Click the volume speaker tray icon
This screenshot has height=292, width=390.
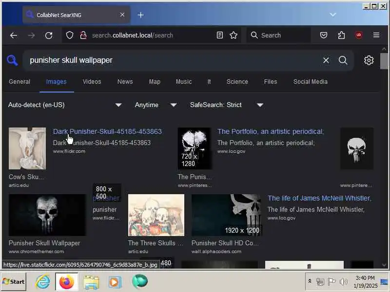[344, 282]
